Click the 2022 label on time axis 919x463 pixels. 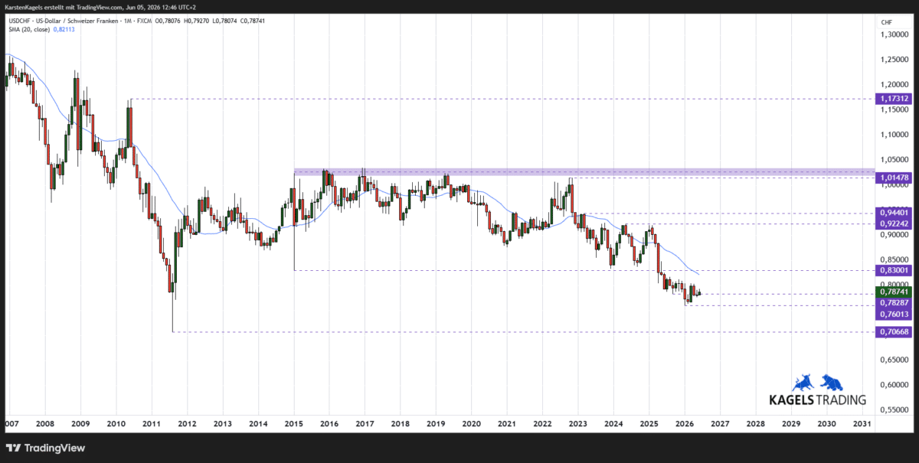[542, 423]
